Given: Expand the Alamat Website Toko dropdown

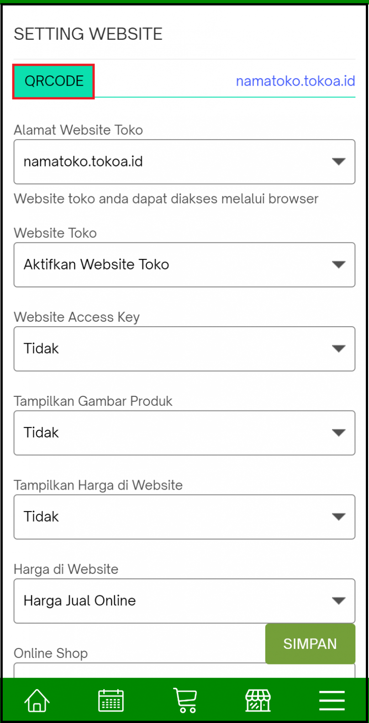Looking at the screenshot, I should (184, 161).
